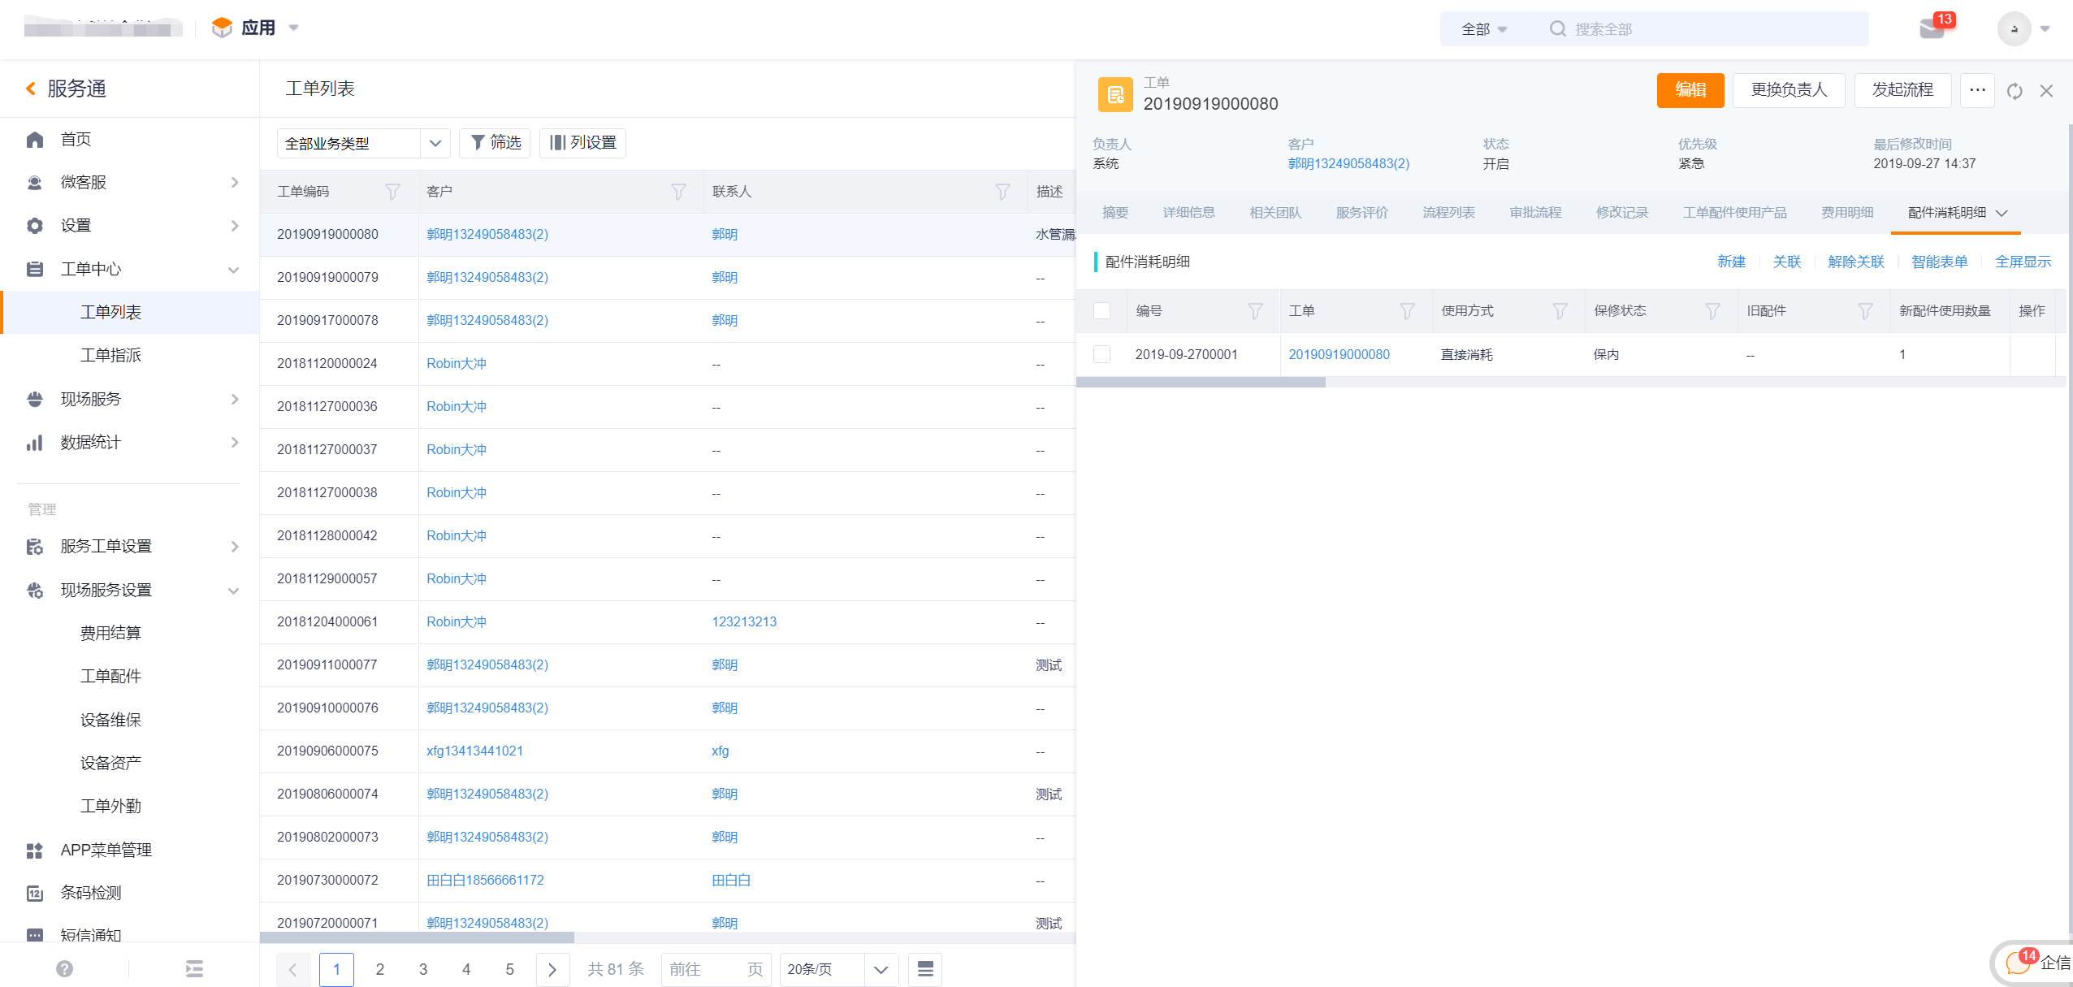Open the 全部 search scope dropdown
Image resolution: width=2073 pixels, height=987 pixels.
pos(1484,29)
